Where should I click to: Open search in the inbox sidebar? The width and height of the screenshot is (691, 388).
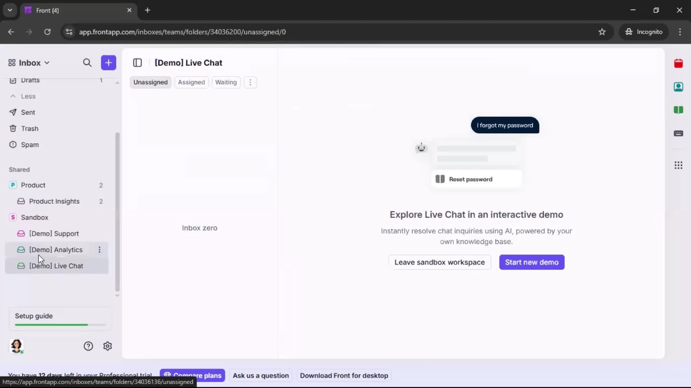click(87, 63)
